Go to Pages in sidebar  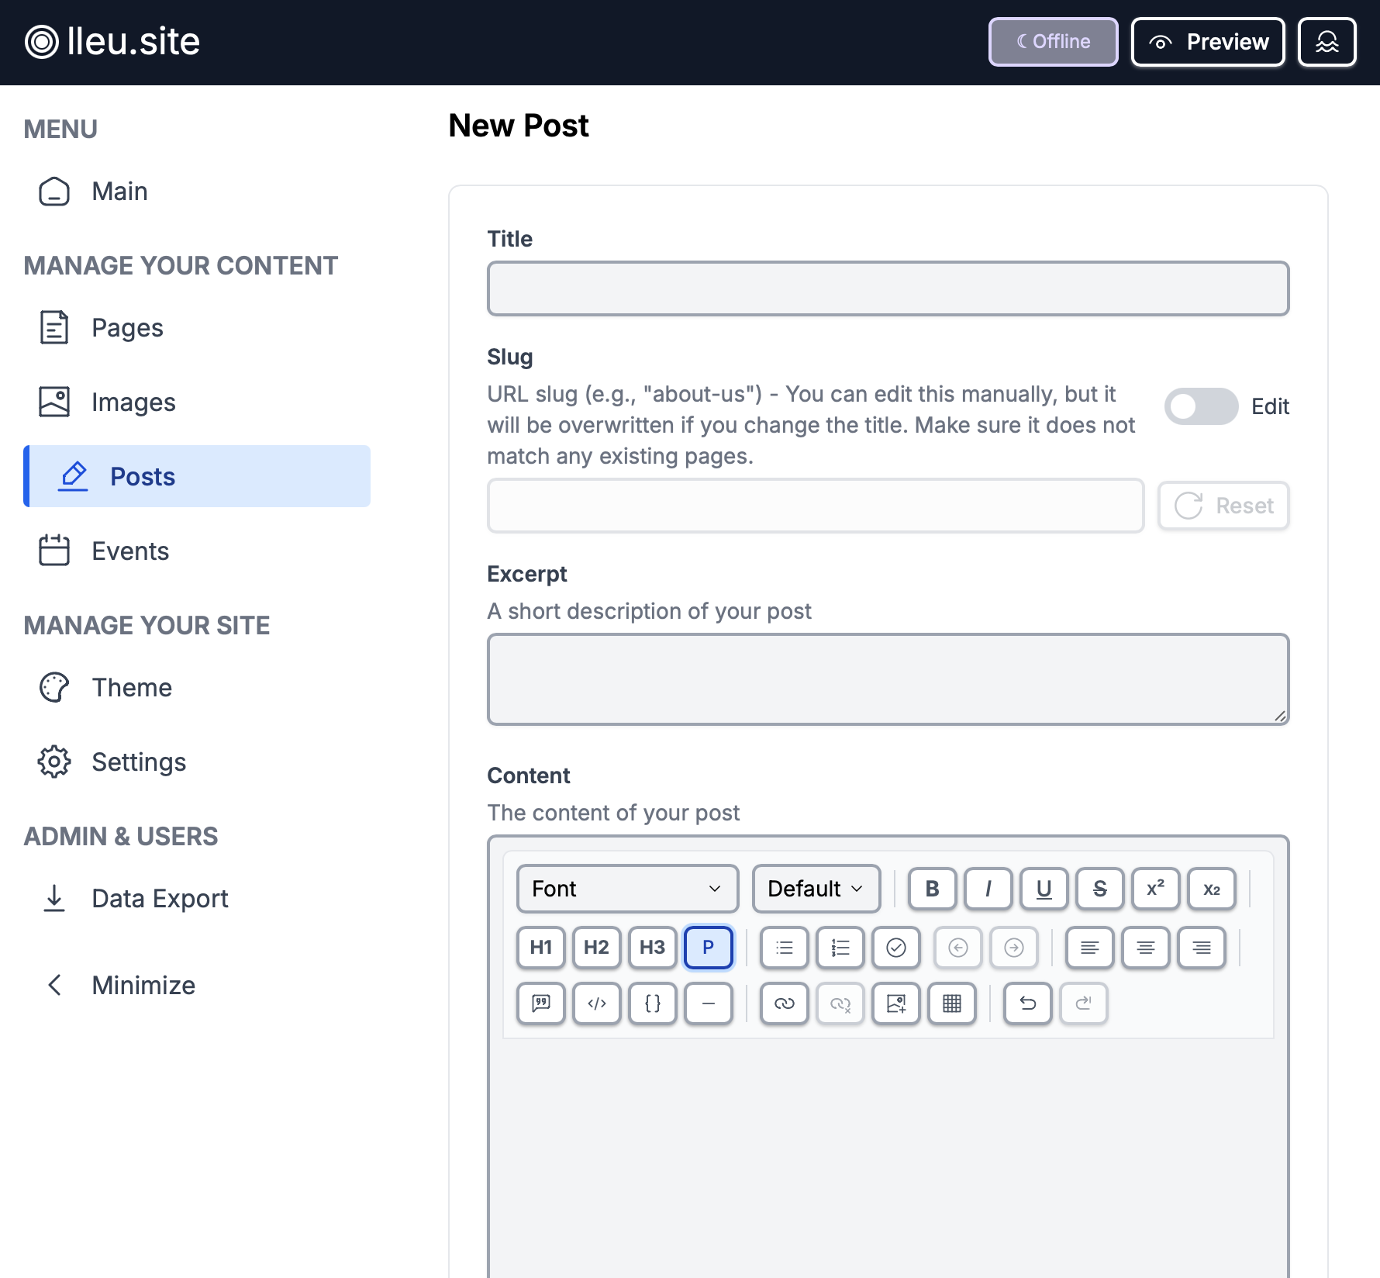point(127,328)
